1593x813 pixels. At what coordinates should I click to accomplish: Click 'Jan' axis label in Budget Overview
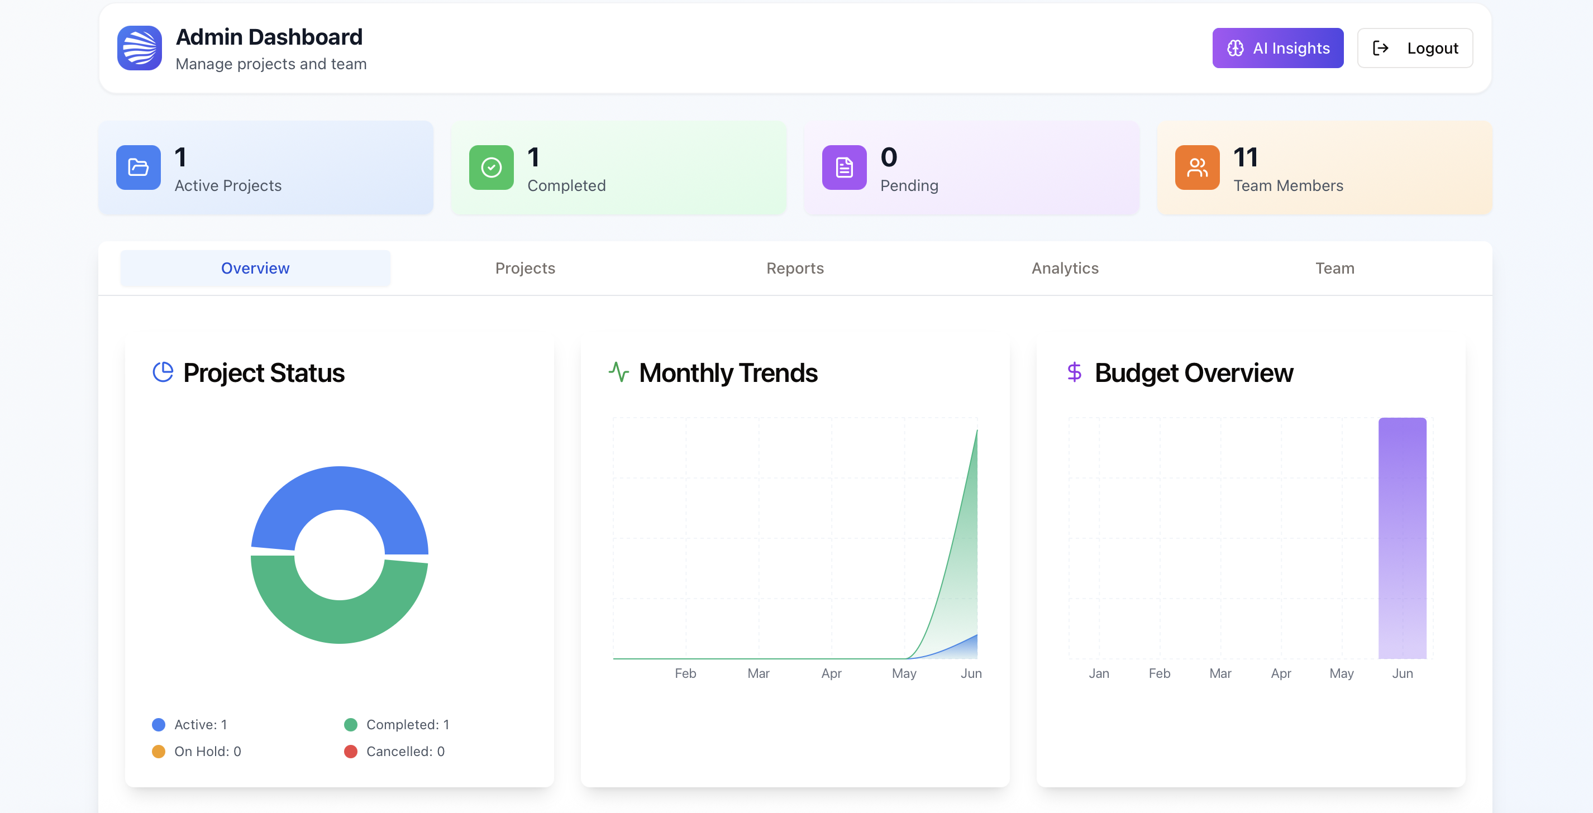click(1099, 673)
